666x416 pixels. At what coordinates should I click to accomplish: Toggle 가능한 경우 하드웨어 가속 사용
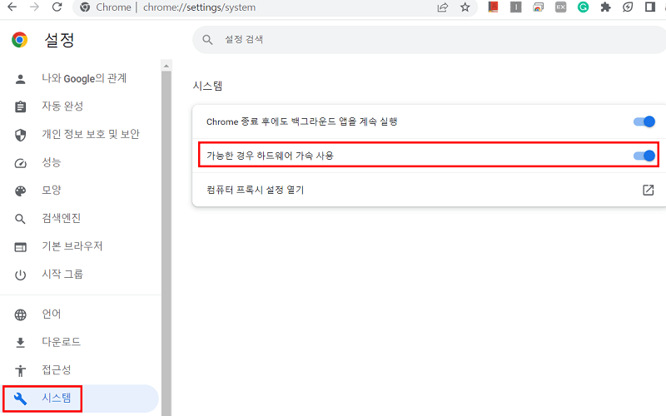(644, 156)
